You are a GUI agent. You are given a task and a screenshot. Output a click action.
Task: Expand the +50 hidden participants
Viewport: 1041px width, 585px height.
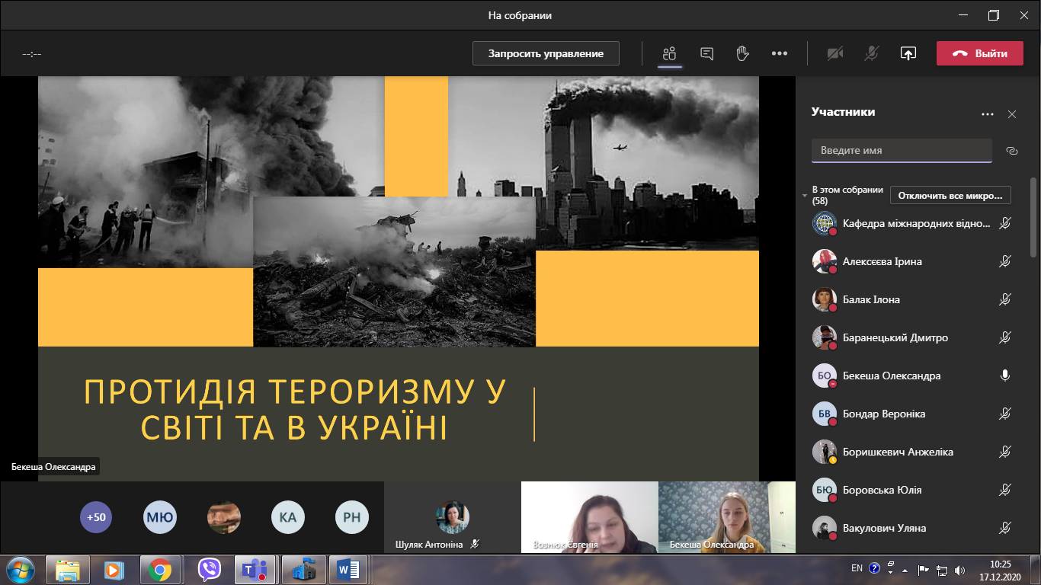point(95,517)
